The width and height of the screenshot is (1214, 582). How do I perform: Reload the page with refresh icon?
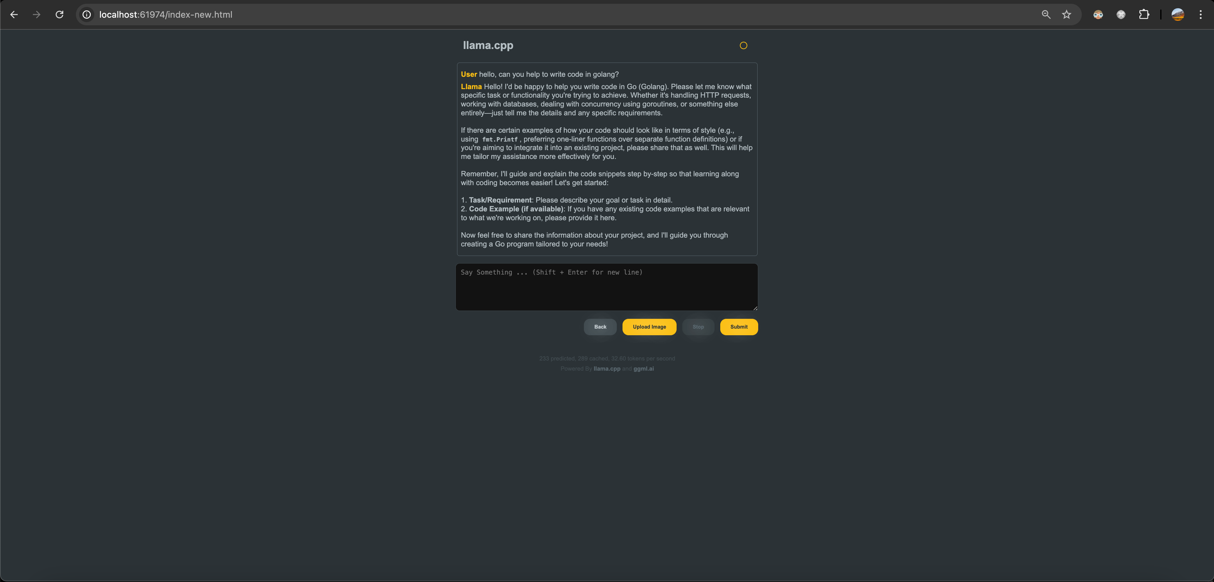tap(59, 15)
